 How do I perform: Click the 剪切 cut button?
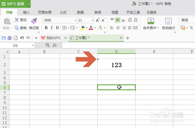21,20
